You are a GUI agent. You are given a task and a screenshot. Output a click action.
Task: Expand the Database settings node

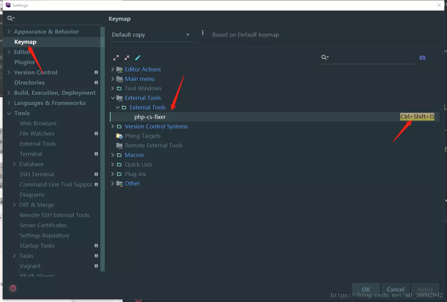point(15,164)
